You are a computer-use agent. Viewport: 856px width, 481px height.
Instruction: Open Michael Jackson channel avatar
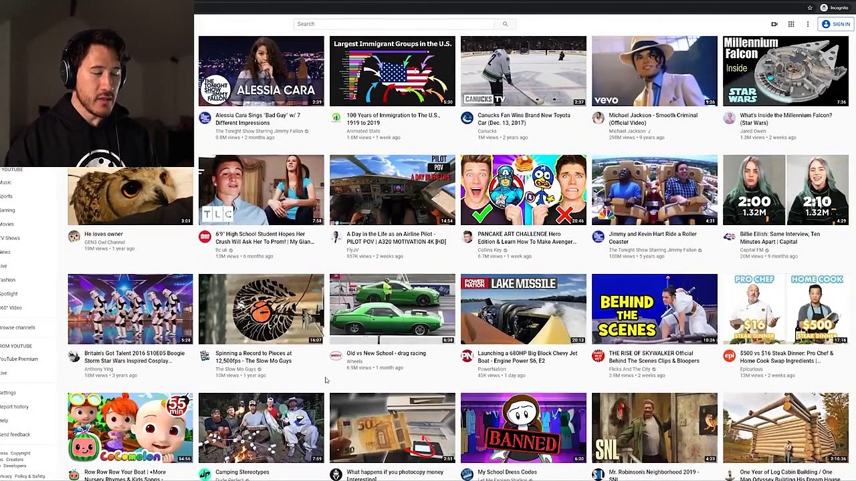598,118
